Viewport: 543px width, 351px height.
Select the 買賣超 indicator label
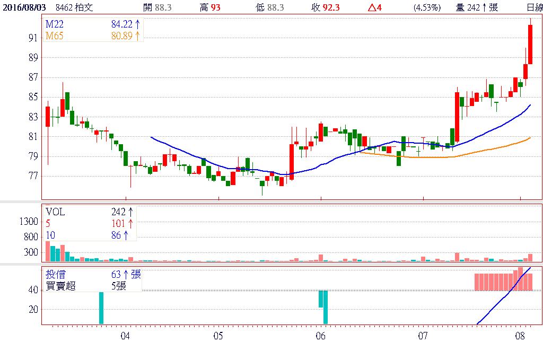pyautogui.click(x=60, y=286)
